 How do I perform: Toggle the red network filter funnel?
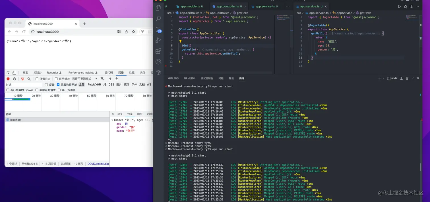23,79
